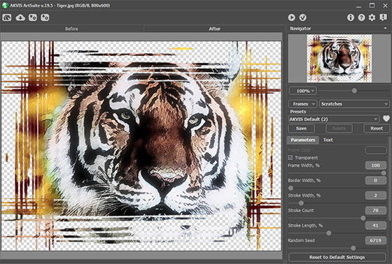This screenshot has width=392, height=264.
Task: Open the AKVIS Default (2) presets dropdown
Action: click(333, 119)
